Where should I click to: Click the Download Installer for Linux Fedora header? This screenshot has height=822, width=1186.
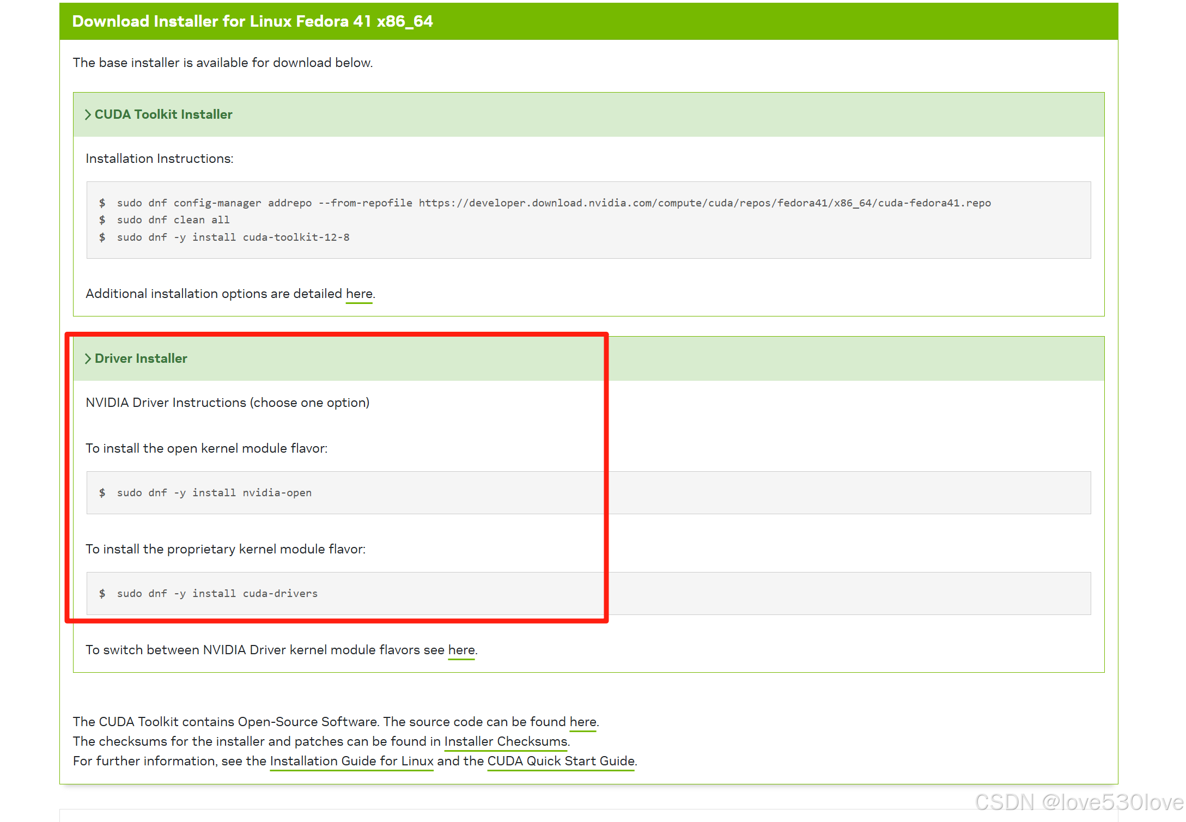pos(252,21)
